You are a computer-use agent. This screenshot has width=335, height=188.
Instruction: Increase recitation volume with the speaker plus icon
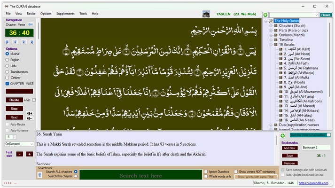coord(30,113)
